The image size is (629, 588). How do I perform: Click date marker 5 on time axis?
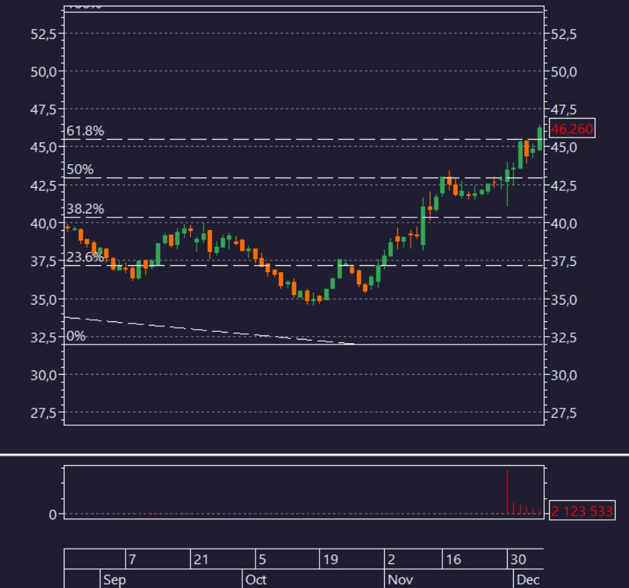coord(263,559)
